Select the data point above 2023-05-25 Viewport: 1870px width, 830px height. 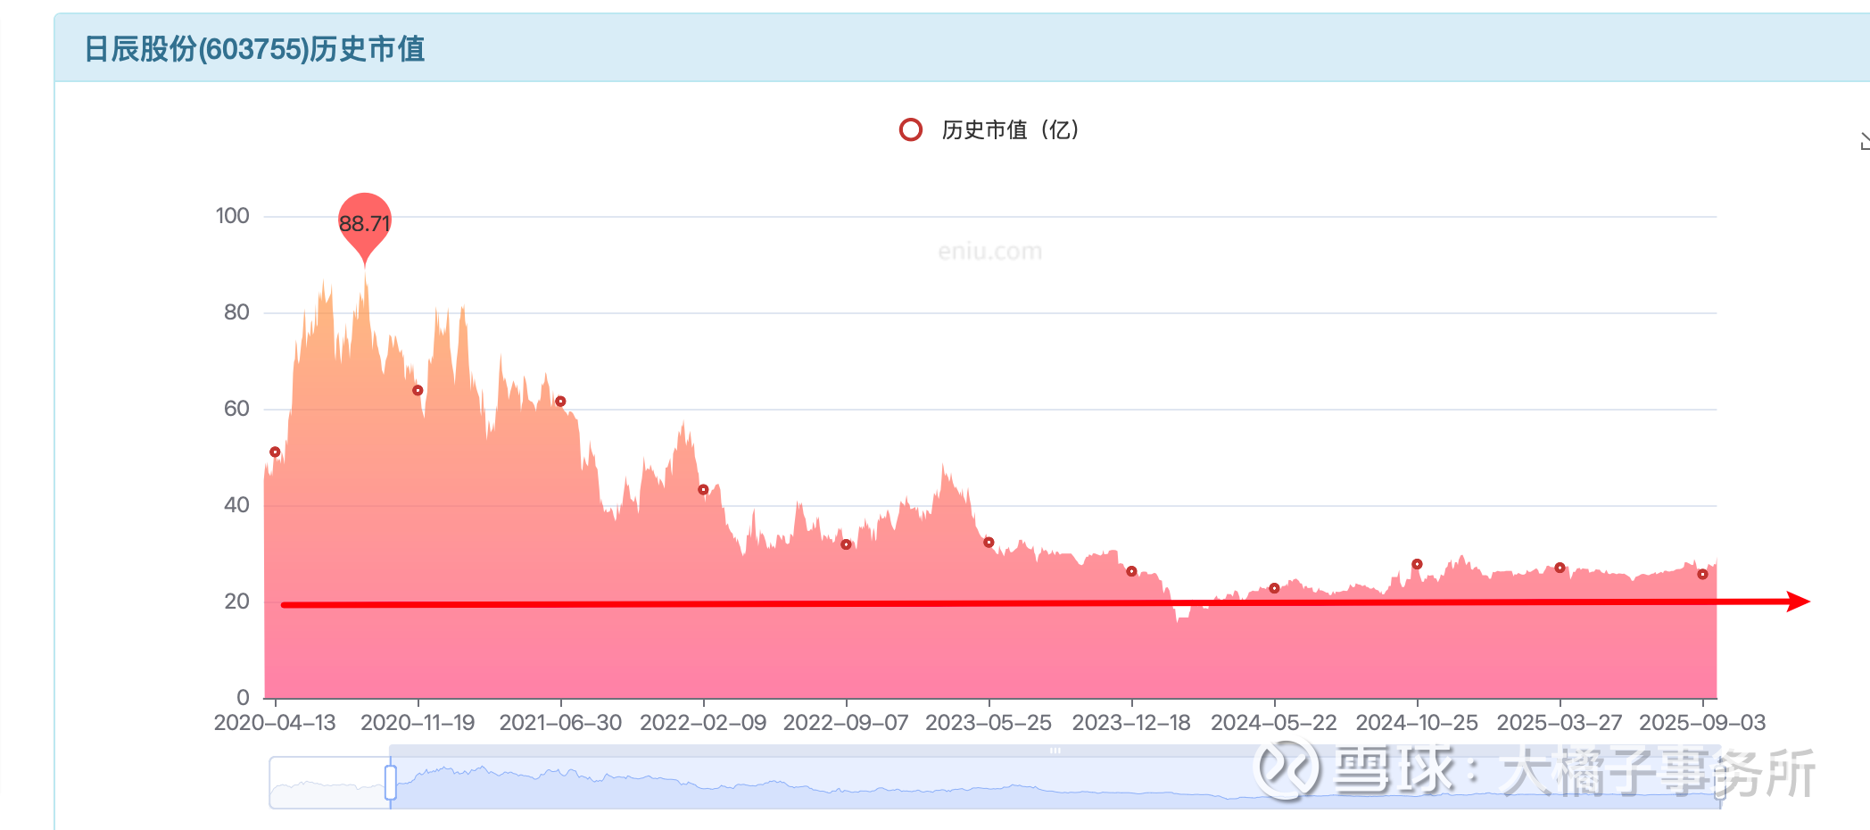(989, 543)
